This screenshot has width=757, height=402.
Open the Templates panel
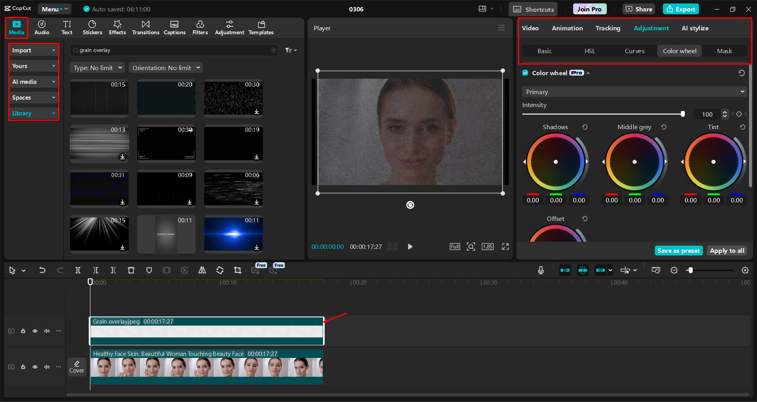[261, 27]
